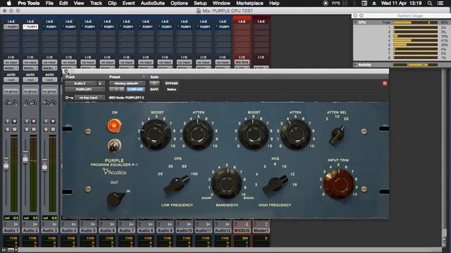The height and width of the screenshot is (253, 451).
Task: Click the high frequency BOOST knob
Action: (253, 134)
